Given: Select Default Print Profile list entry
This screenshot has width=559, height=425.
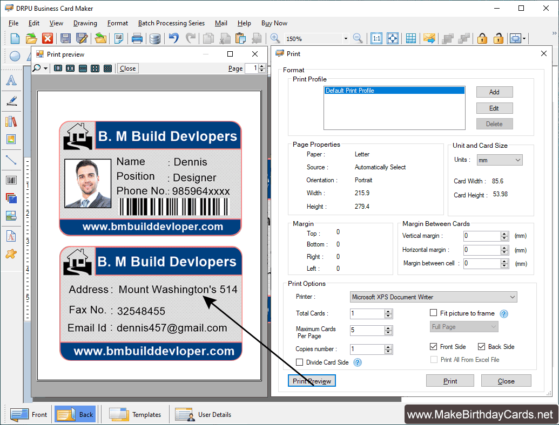Looking at the screenshot, I should pyautogui.click(x=394, y=91).
